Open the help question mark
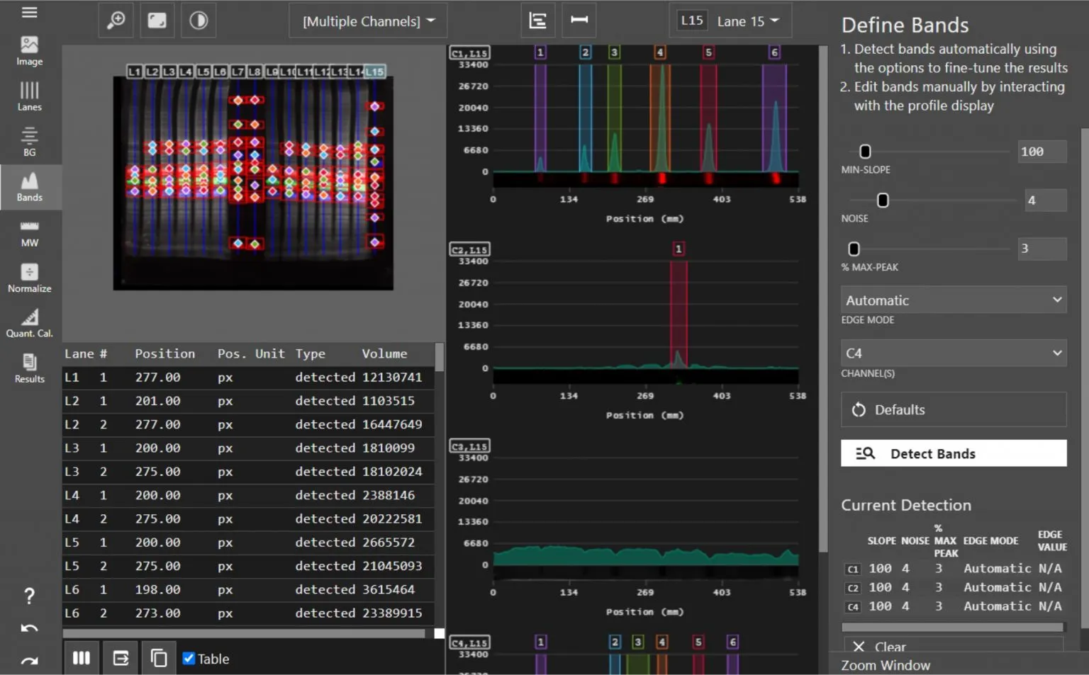 (x=29, y=596)
